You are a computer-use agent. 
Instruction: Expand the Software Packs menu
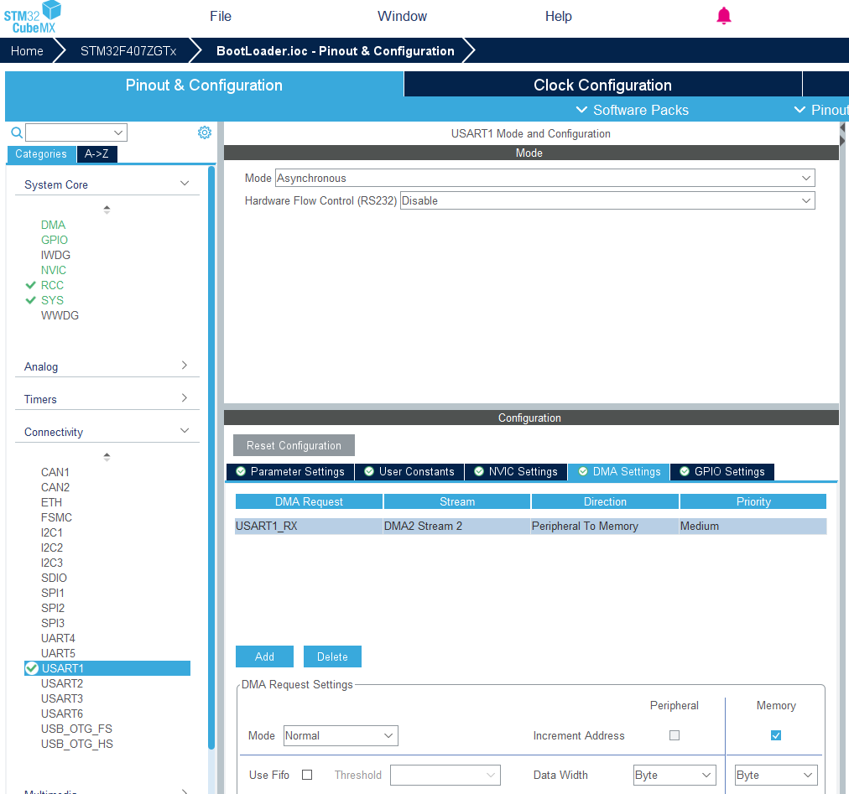632,110
